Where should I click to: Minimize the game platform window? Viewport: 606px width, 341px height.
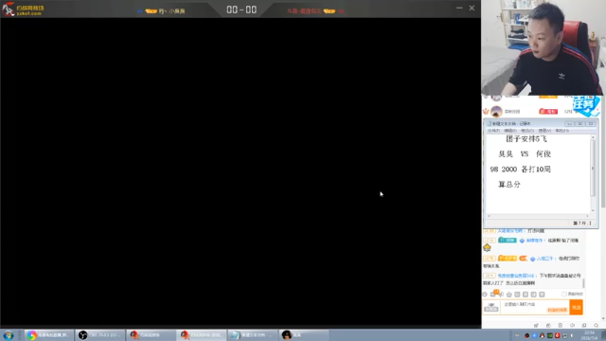[x=459, y=9]
